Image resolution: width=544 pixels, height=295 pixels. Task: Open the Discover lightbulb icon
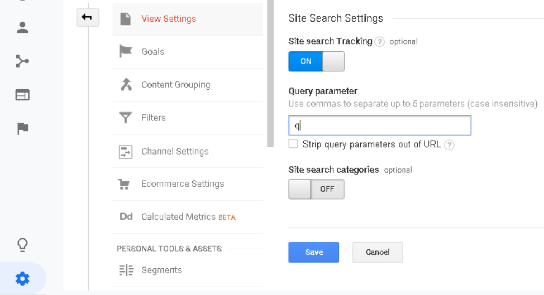coord(22,245)
